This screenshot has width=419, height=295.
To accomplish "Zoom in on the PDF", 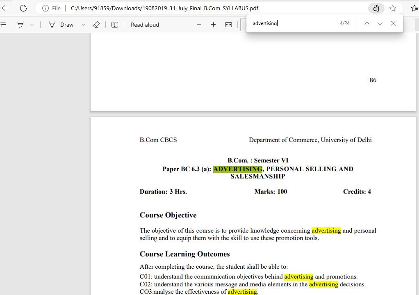I will 213,25.
